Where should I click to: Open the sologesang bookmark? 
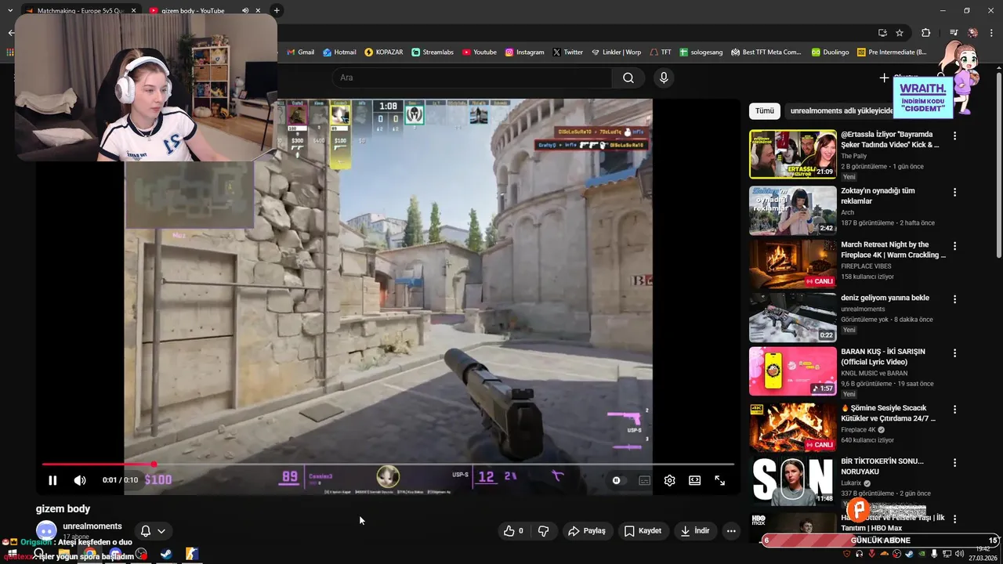click(702, 52)
